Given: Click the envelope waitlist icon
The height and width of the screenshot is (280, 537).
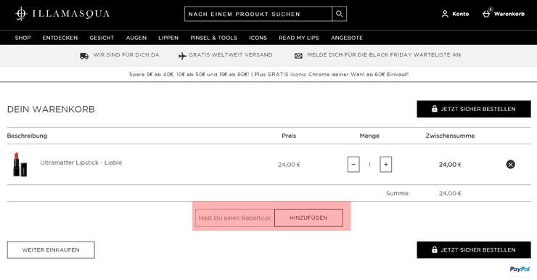Looking at the screenshot, I should click(299, 56).
